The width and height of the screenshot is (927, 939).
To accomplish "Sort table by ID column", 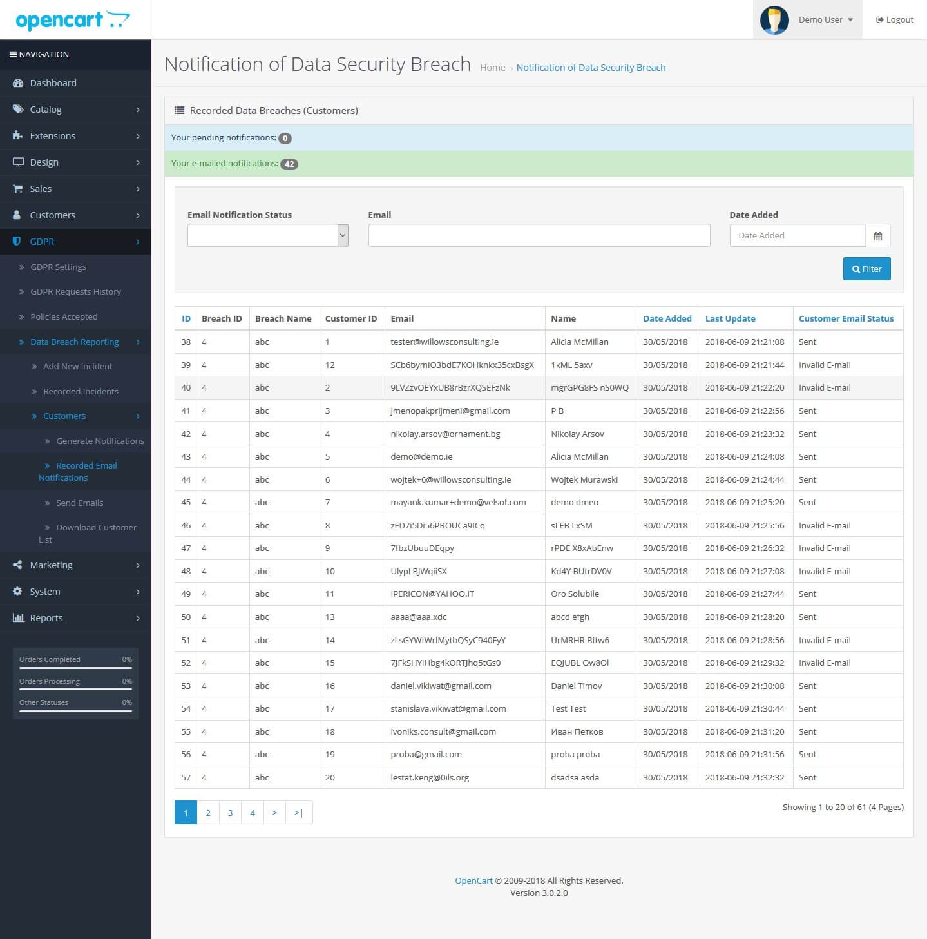I will [186, 319].
